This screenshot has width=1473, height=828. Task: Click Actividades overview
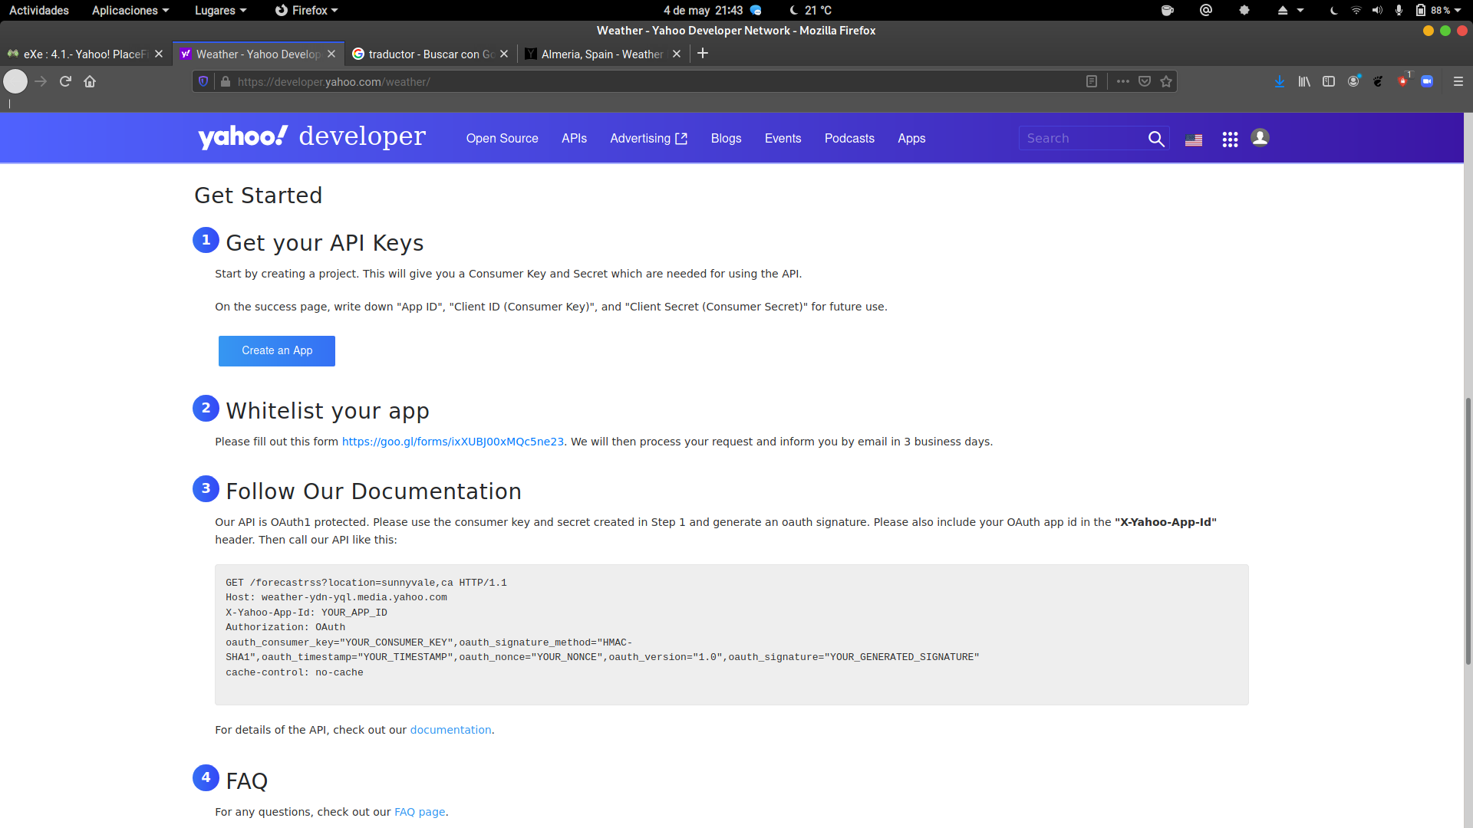pos(39,11)
